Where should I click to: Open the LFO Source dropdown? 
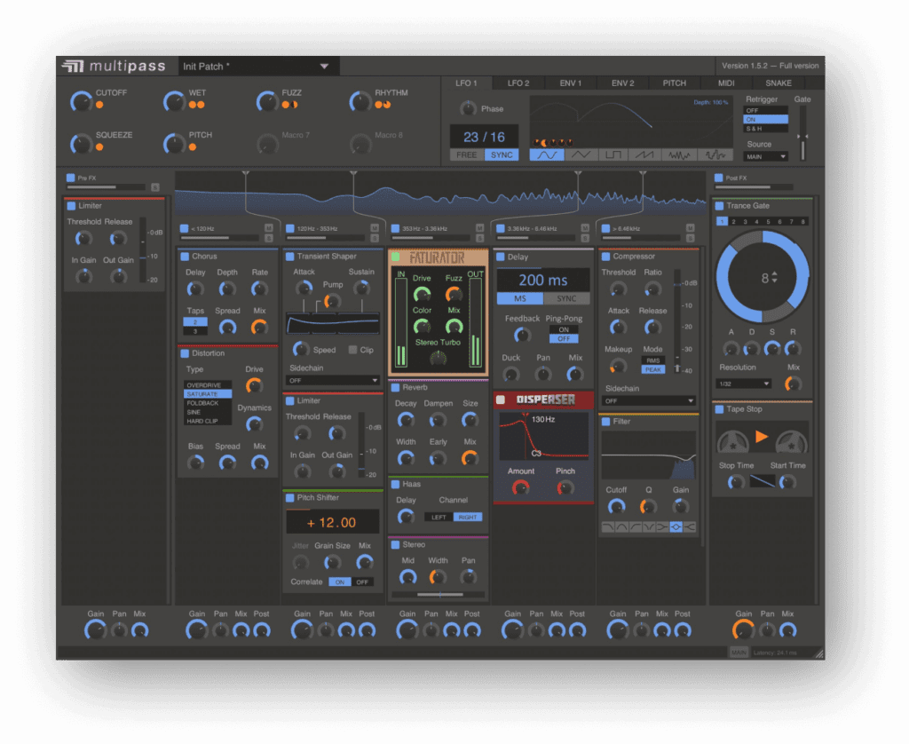(765, 156)
